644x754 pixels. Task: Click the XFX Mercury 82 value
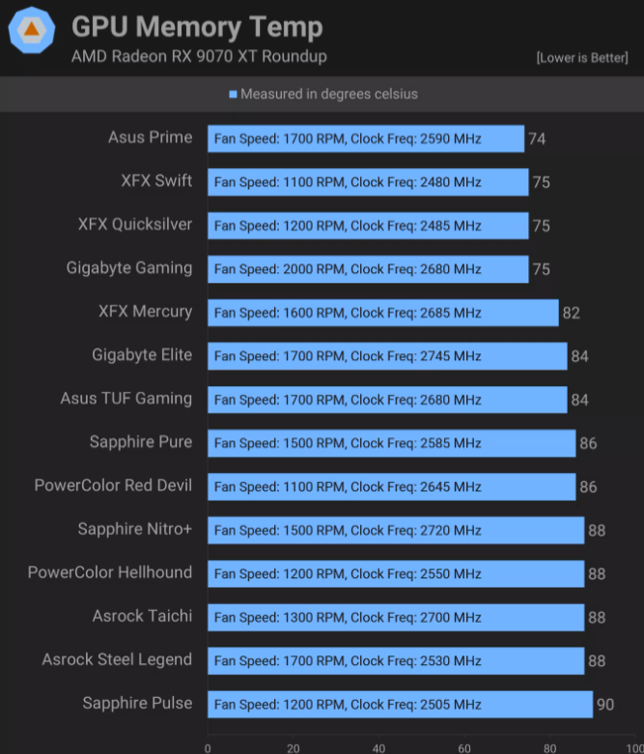click(x=572, y=313)
